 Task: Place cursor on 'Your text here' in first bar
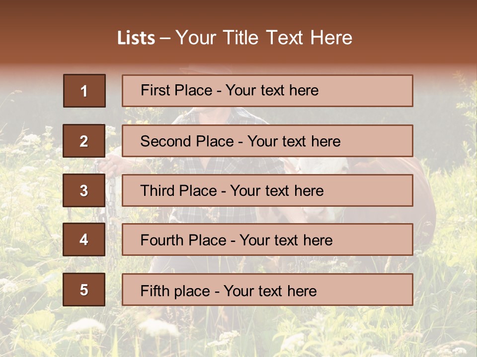coord(272,90)
